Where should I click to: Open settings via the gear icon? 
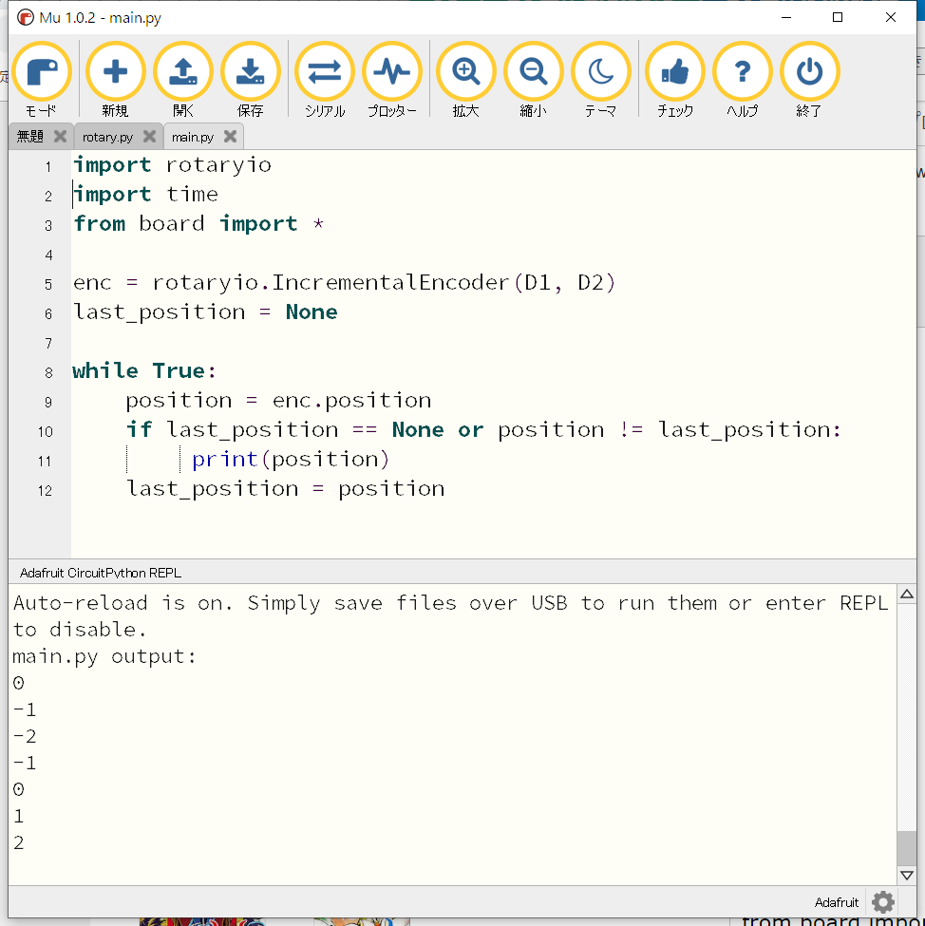point(883,902)
